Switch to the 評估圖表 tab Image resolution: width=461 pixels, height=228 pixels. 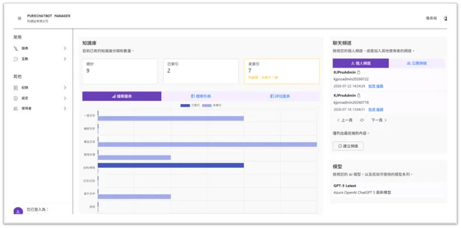point(280,96)
